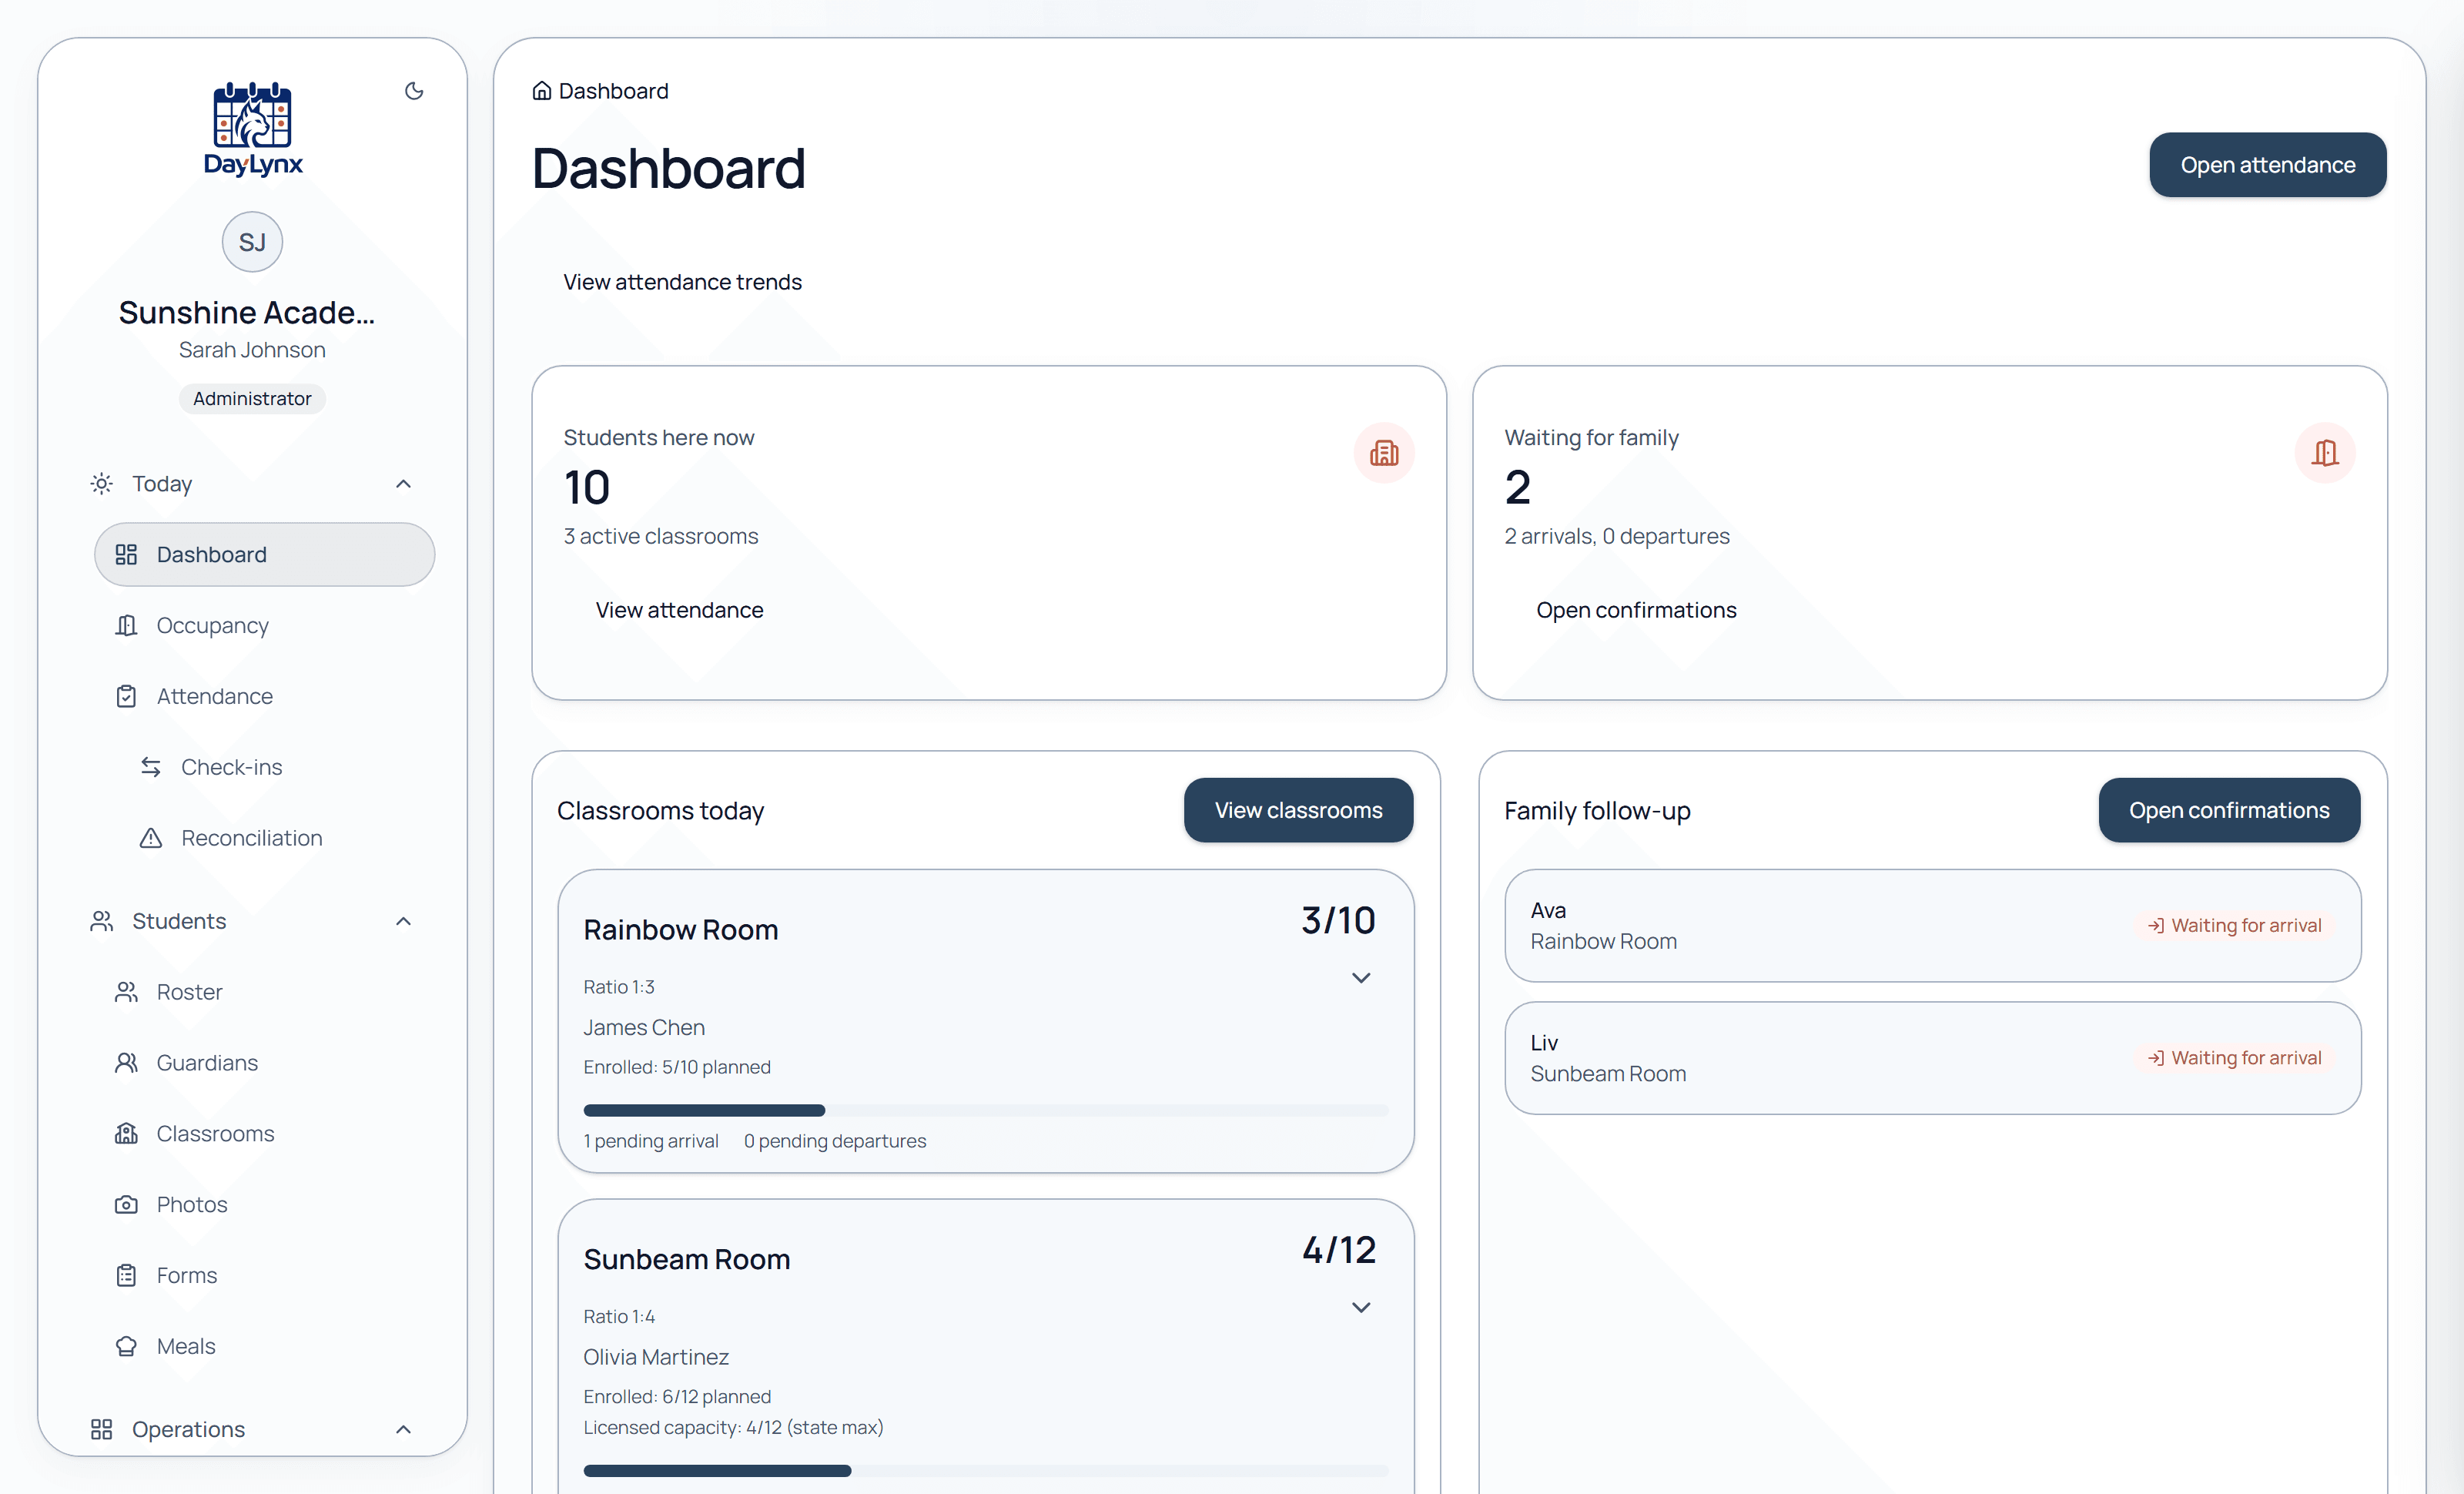Click the Administrator role badge

point(252,399)
